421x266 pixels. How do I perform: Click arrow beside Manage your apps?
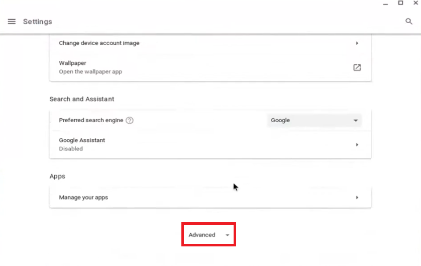357,198
